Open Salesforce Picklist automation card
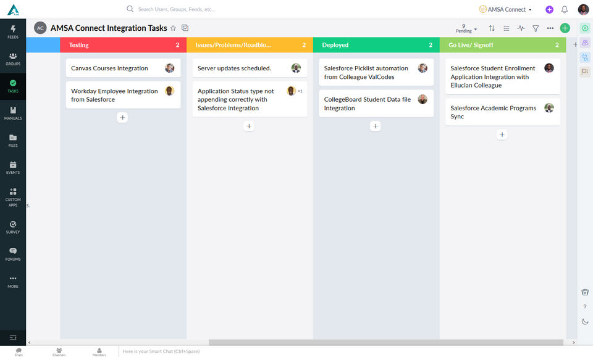This screenshot has width=593, height=357. 376,72
